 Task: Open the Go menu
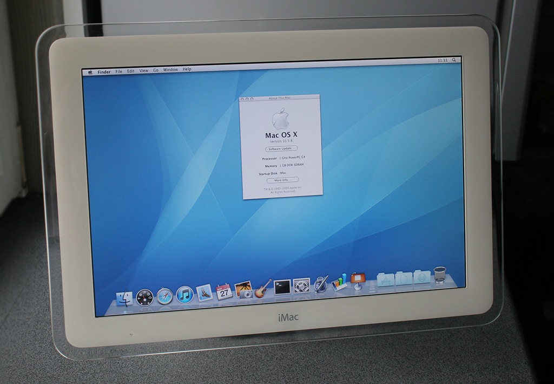156,70
